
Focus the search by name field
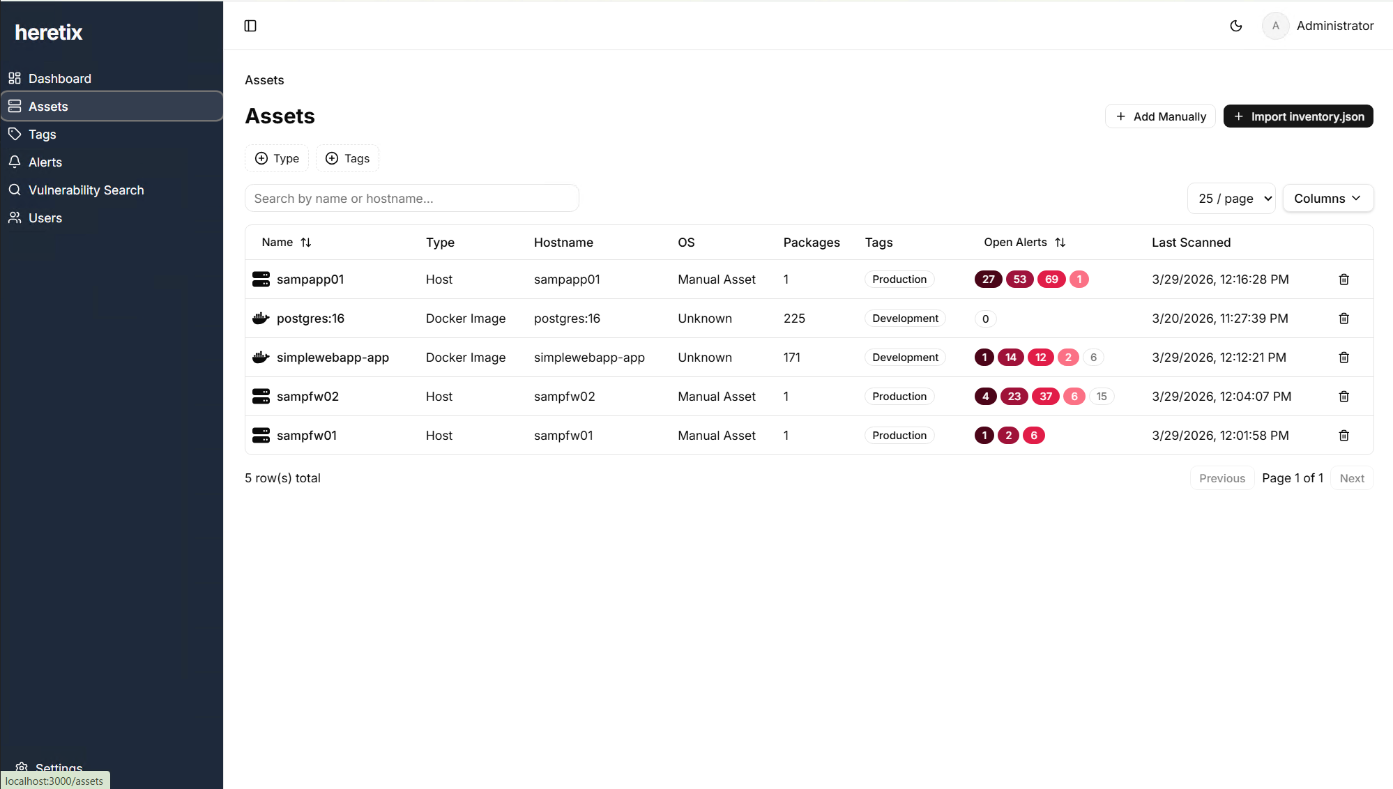click(411, 199)
